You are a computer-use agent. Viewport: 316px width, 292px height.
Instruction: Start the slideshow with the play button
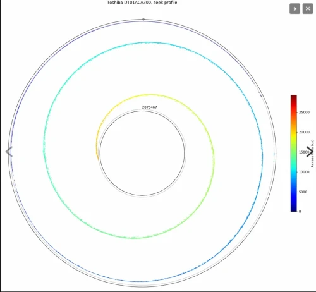click(295, 9)
